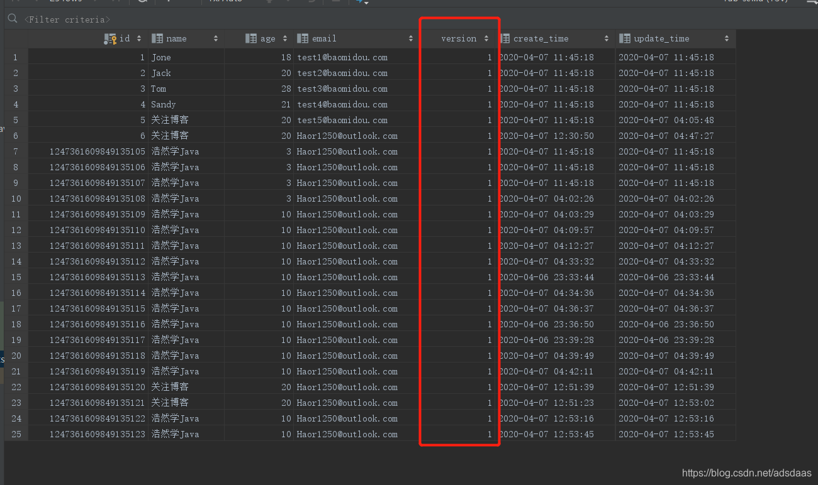Select row number 13 in the gutter
This screenshot has width=818, height=485.
pyautogui.click(x=16, y=246)
